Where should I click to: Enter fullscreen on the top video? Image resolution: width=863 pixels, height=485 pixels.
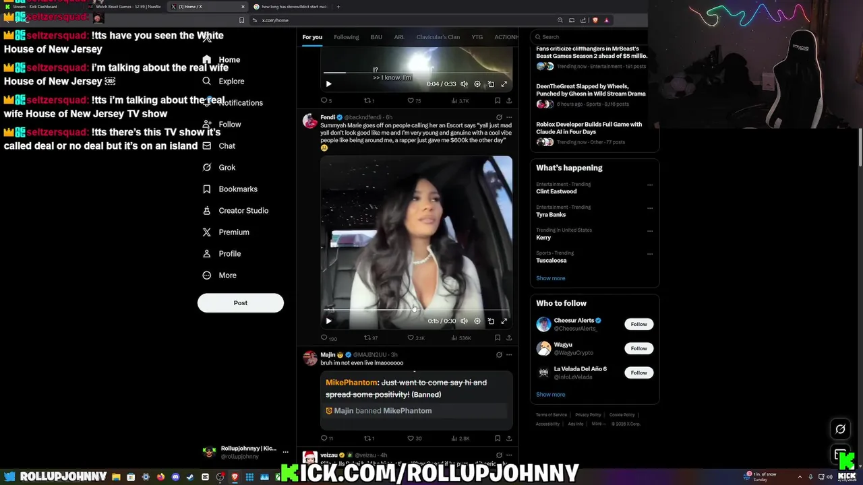(x=504, y=84)
